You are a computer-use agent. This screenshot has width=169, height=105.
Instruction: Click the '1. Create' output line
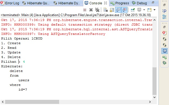(x=11, y=43)
